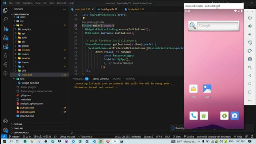Viewport: 256px width, 144px height.
Task: Click the Debug code lens above main()
Action: pyautogui.click(x=92, y=22)
